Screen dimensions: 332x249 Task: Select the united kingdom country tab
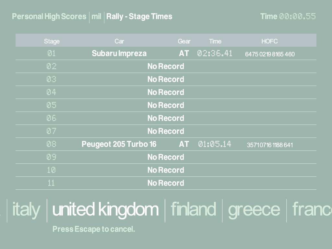point(105,210)
